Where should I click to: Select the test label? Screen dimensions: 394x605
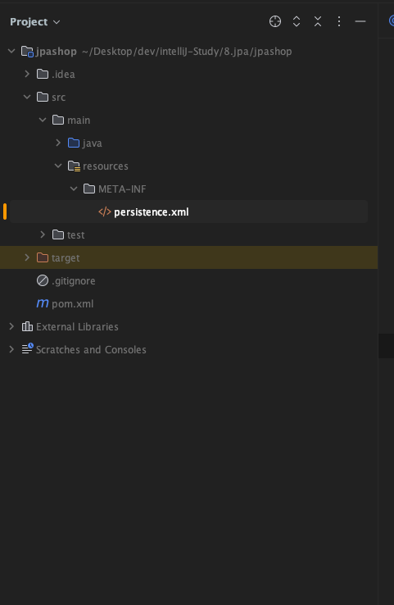point(75,235)
